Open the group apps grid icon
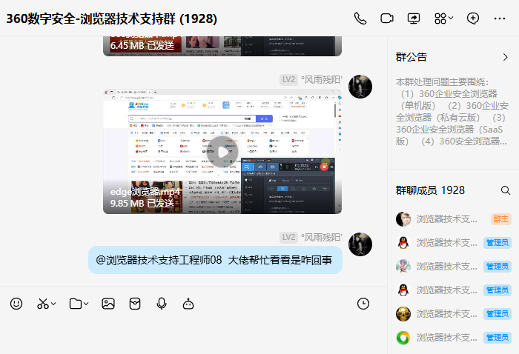Image resolution: width=519 pixels, height=354 pixels. (x=440, y=19)
